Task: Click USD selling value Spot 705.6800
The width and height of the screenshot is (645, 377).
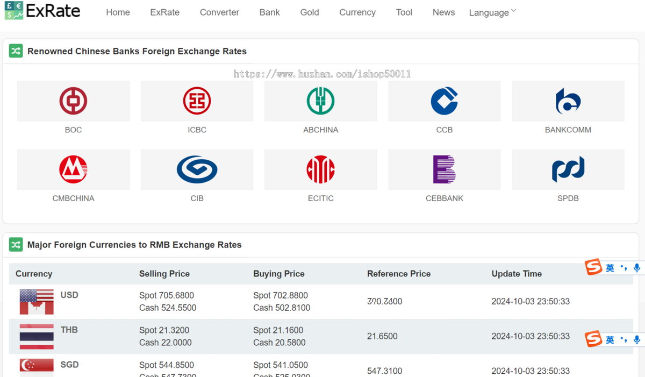Action: [167, 295]
